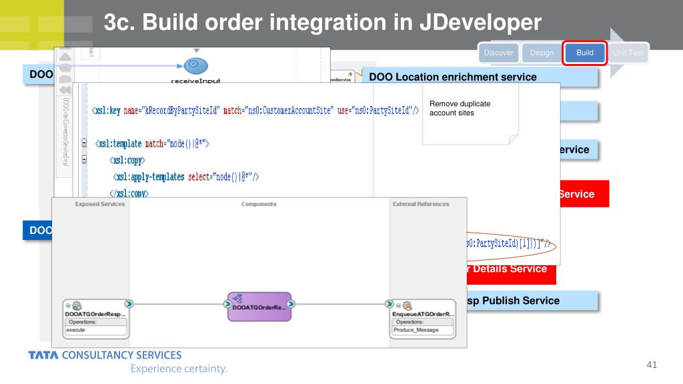Open the Discover phase tab

tap(498, 53)
